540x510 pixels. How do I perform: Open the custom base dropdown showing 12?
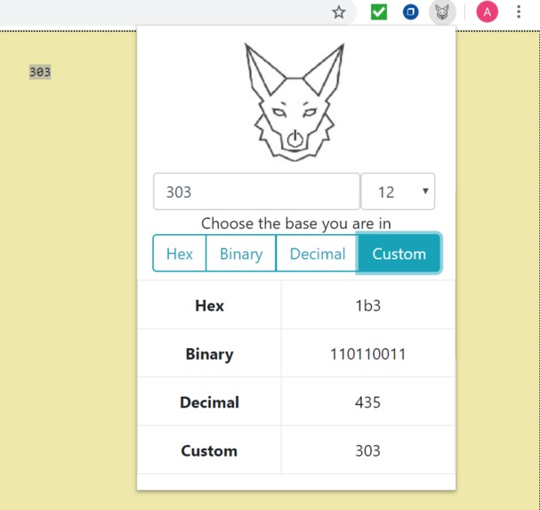coord(398,191)
